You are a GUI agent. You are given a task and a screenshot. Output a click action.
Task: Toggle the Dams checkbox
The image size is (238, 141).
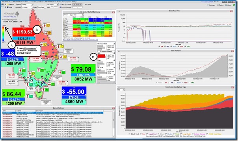click(x=6, y=7)
